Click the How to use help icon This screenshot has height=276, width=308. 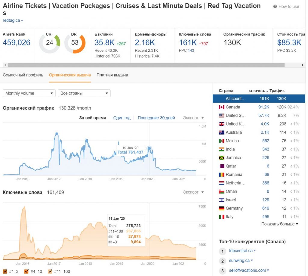coord(275,7)
